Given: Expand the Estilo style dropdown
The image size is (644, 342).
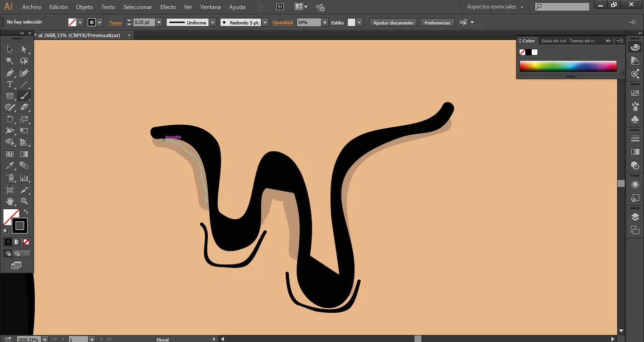Looking at the screenshot, I should 359,22.
